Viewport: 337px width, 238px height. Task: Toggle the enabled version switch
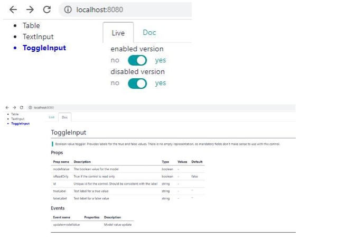click(137, 60)
